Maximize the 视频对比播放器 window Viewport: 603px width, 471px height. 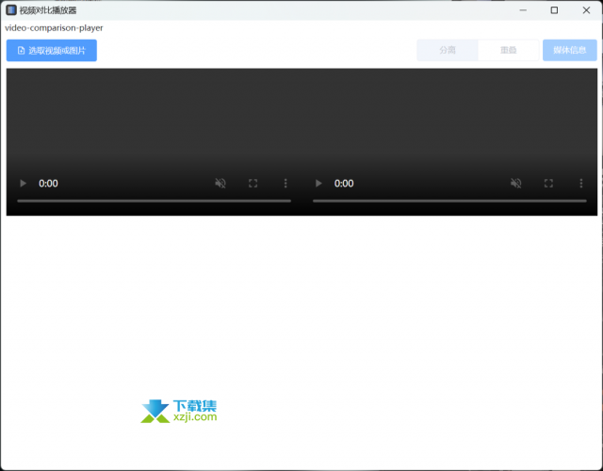(x=554, y=10)
